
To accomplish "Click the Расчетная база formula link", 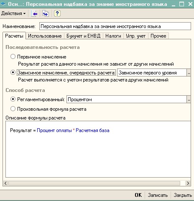I will tap(92, 130).
